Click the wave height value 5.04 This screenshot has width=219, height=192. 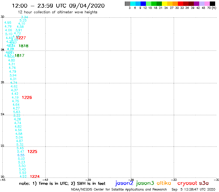(x=19, y=137)
